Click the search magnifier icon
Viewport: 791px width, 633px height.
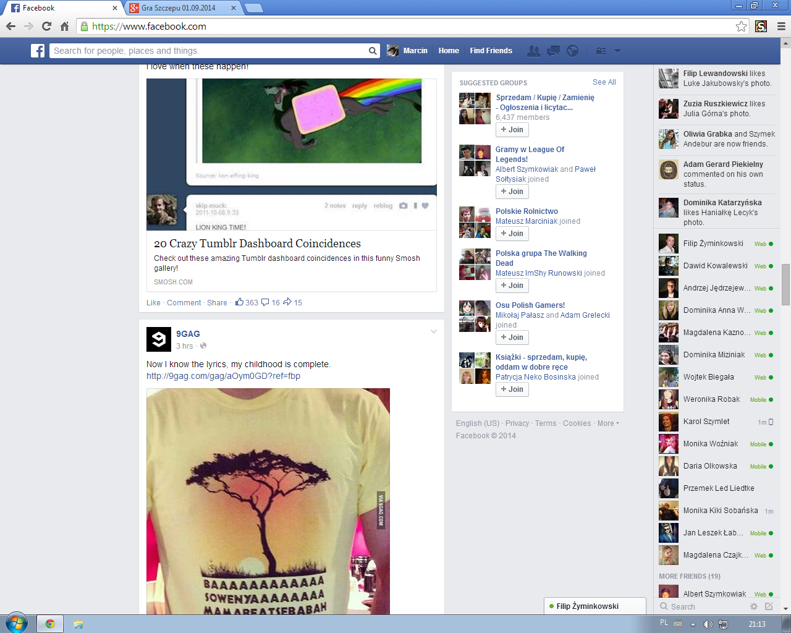coord(373,51)
